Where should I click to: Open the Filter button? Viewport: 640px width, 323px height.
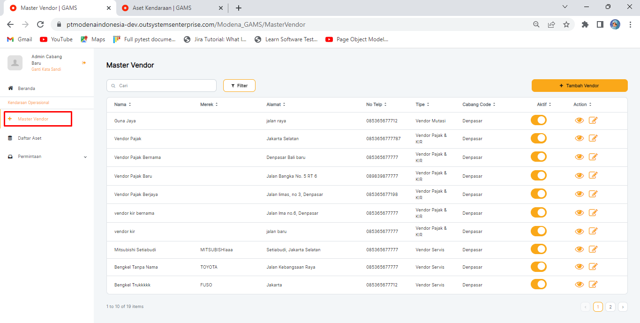(239, 86)
